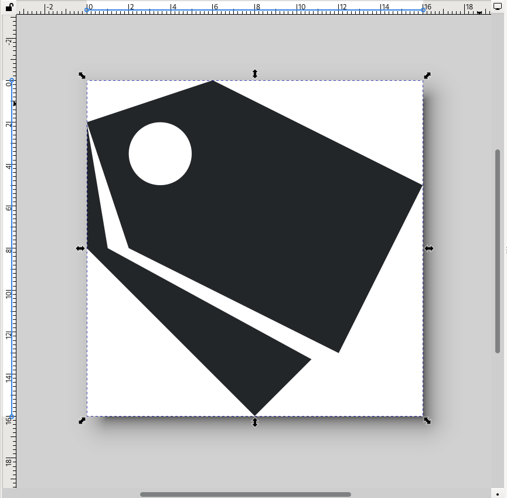Toggle the color-managed display monitor icon

click(x=498, y=6)
